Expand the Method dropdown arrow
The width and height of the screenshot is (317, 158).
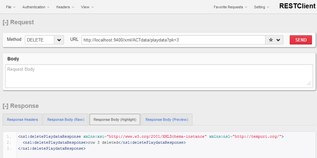pyautogui.click(x=59, y=40)
